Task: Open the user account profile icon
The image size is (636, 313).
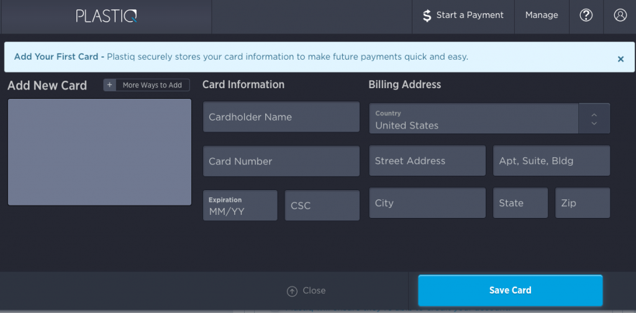Action: tap(620, 16)
